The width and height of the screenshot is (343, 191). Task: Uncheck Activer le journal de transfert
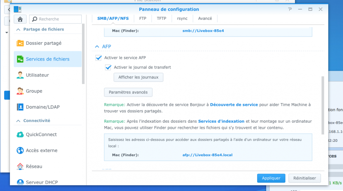tap(108, 67)
